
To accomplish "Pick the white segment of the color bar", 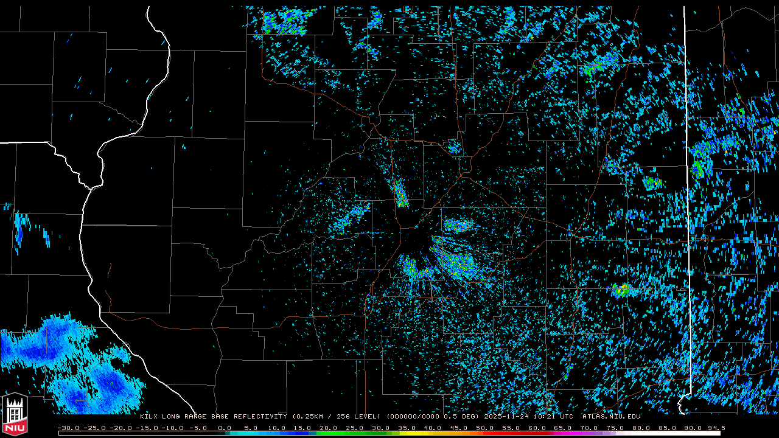I will [669, 433].
